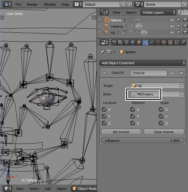Toggle metarig viewport visibility eye

[x=172, y=26]
